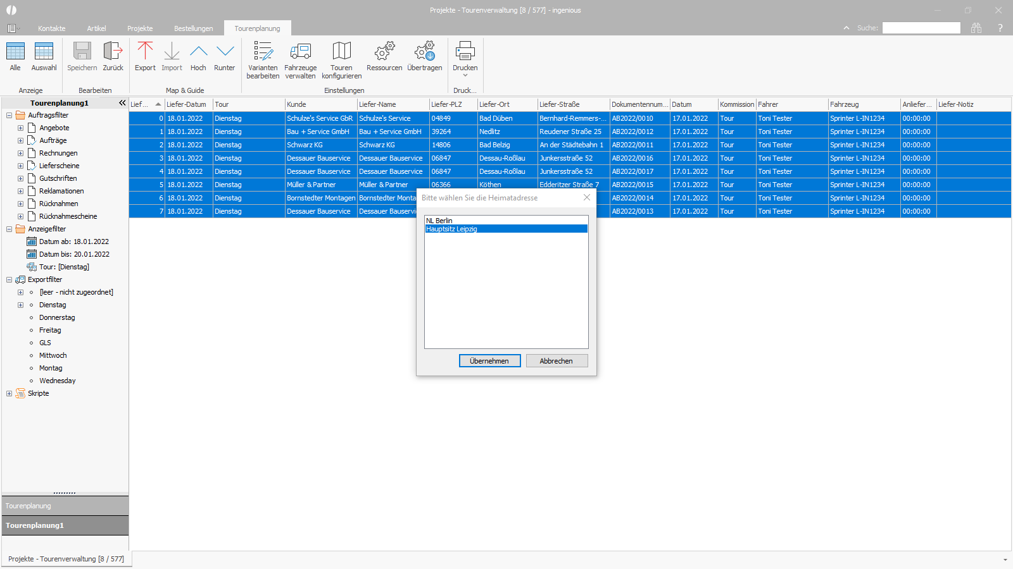Image resolution: width=1013 pixels, height=569 pixels.
Task: Collapse the Tourenplanung1 side panel
Action: coord(122,103)
